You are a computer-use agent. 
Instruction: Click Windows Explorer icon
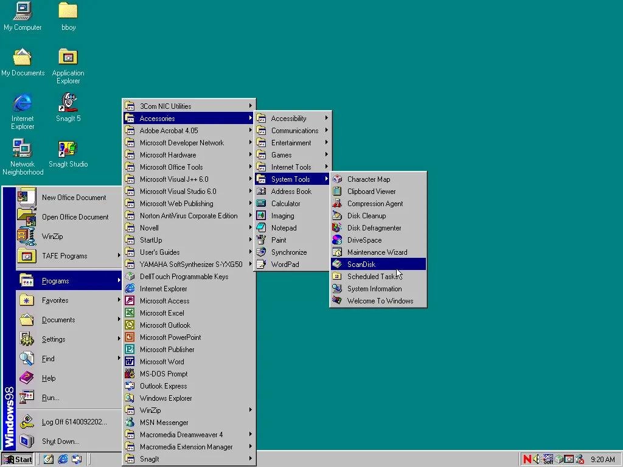click(130, 398)
